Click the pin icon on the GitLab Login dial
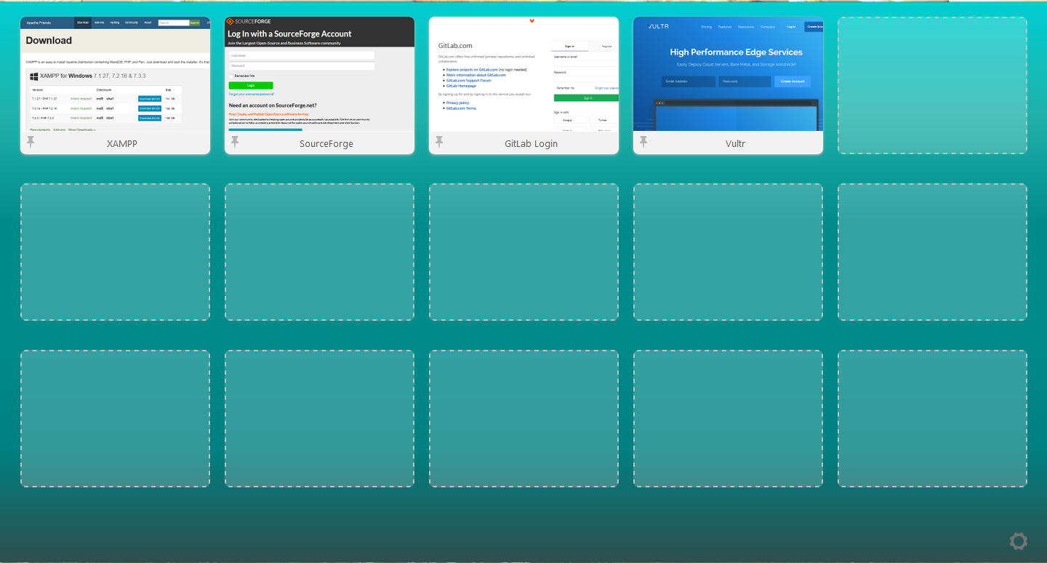Screen dimensions: 1047x563 click(x=439, y=143)
